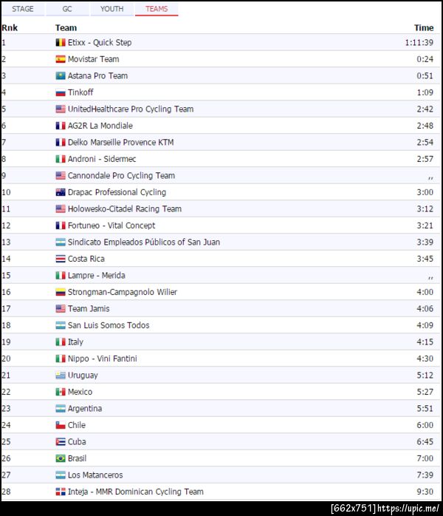Open the Nippo - Vini Fantini link
The height and width of the screenshot is (516, 443).
(103, 359)
